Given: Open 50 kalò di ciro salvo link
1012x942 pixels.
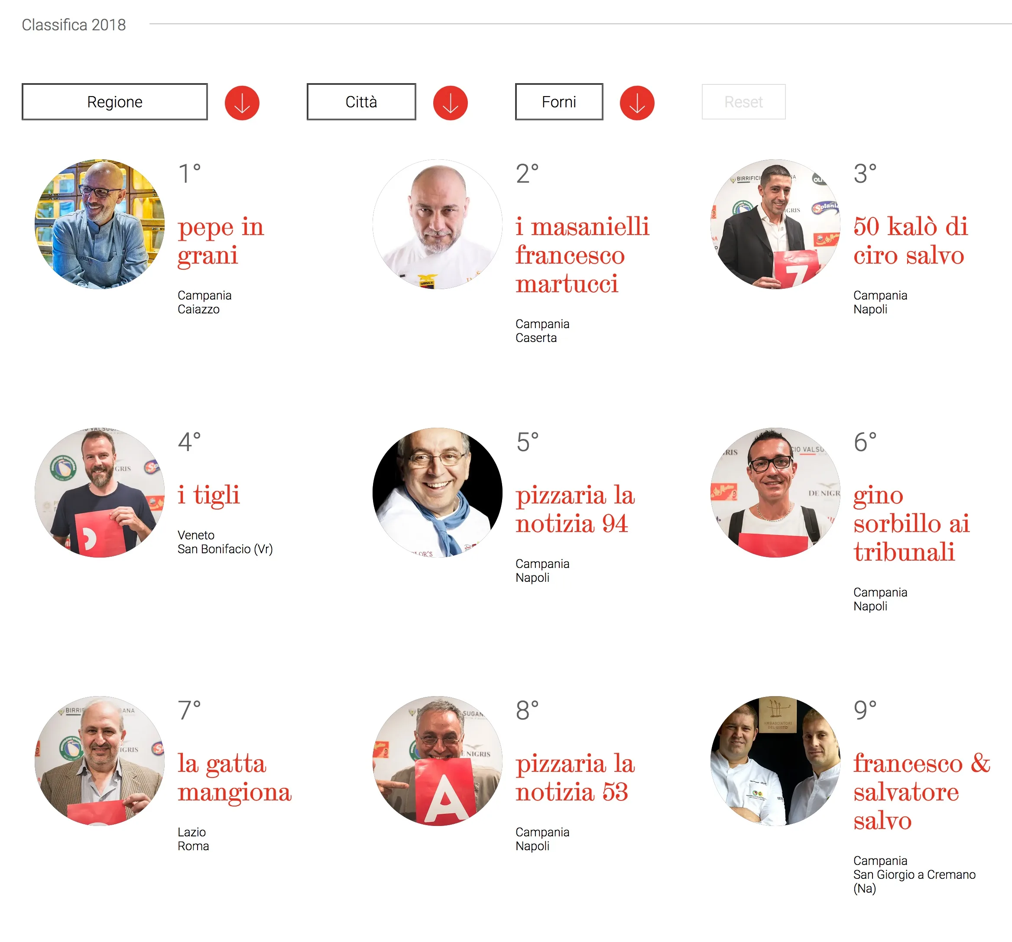Looking at the screenshot, I should point(911,241).
